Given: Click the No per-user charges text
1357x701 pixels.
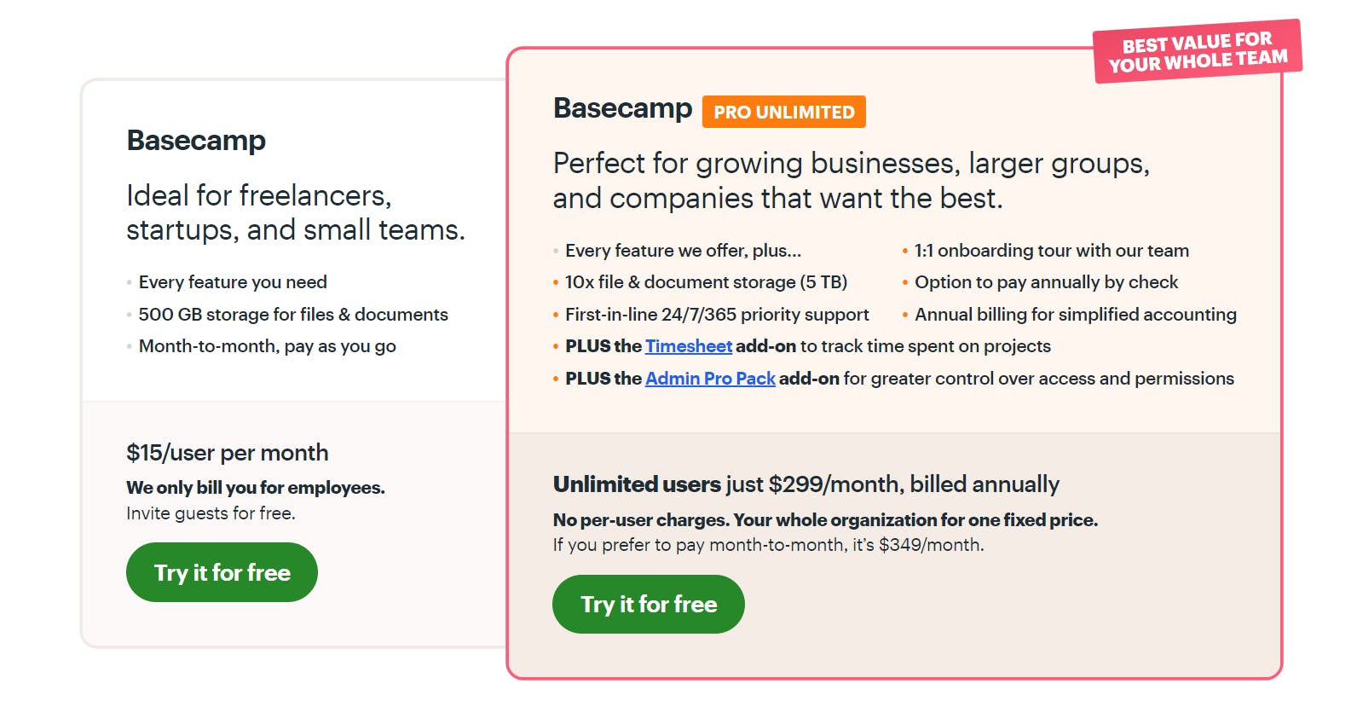Looking at the screenshot, I should (825, 519).
